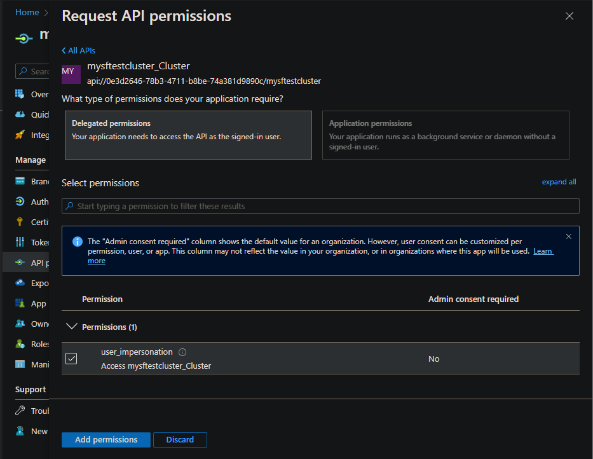This screenshot has width=593, height=459.
Task: Click the Certificates key icon
Action: click(20, 222)
